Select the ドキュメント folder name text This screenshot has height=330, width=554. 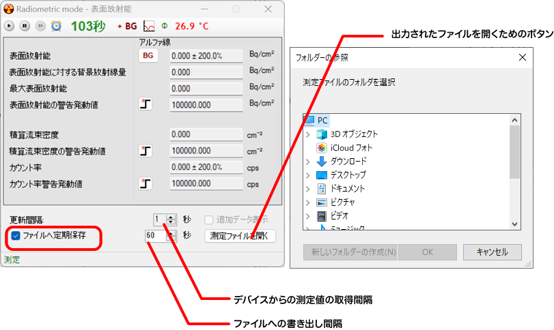coord(347,189)
